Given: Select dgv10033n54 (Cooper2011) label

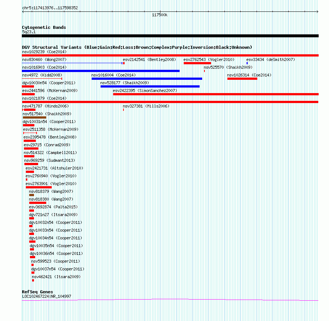Looking at the screenshot, I should [55, 230].
